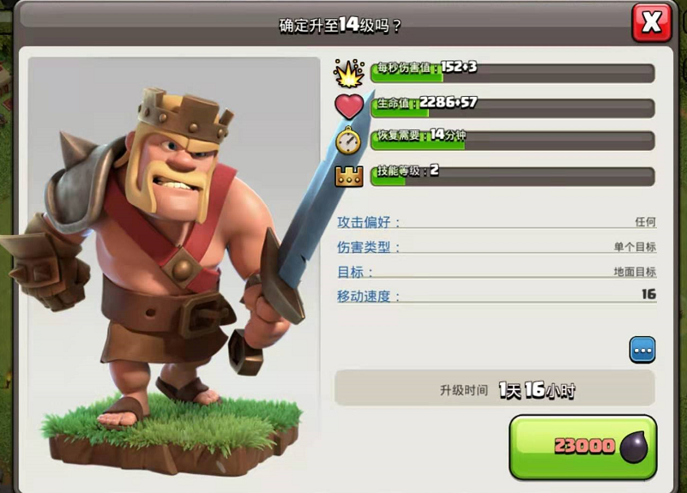Select the 移动速度 movement speed row
687x493 pixels.
pyautogui.click(x=497, y=296)
